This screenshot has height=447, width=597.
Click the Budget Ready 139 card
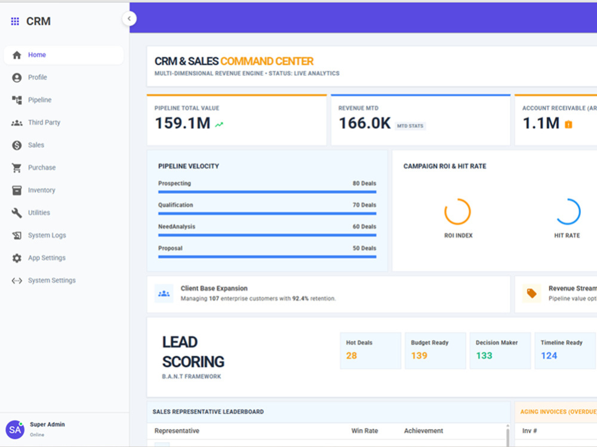tap(435, 351)
